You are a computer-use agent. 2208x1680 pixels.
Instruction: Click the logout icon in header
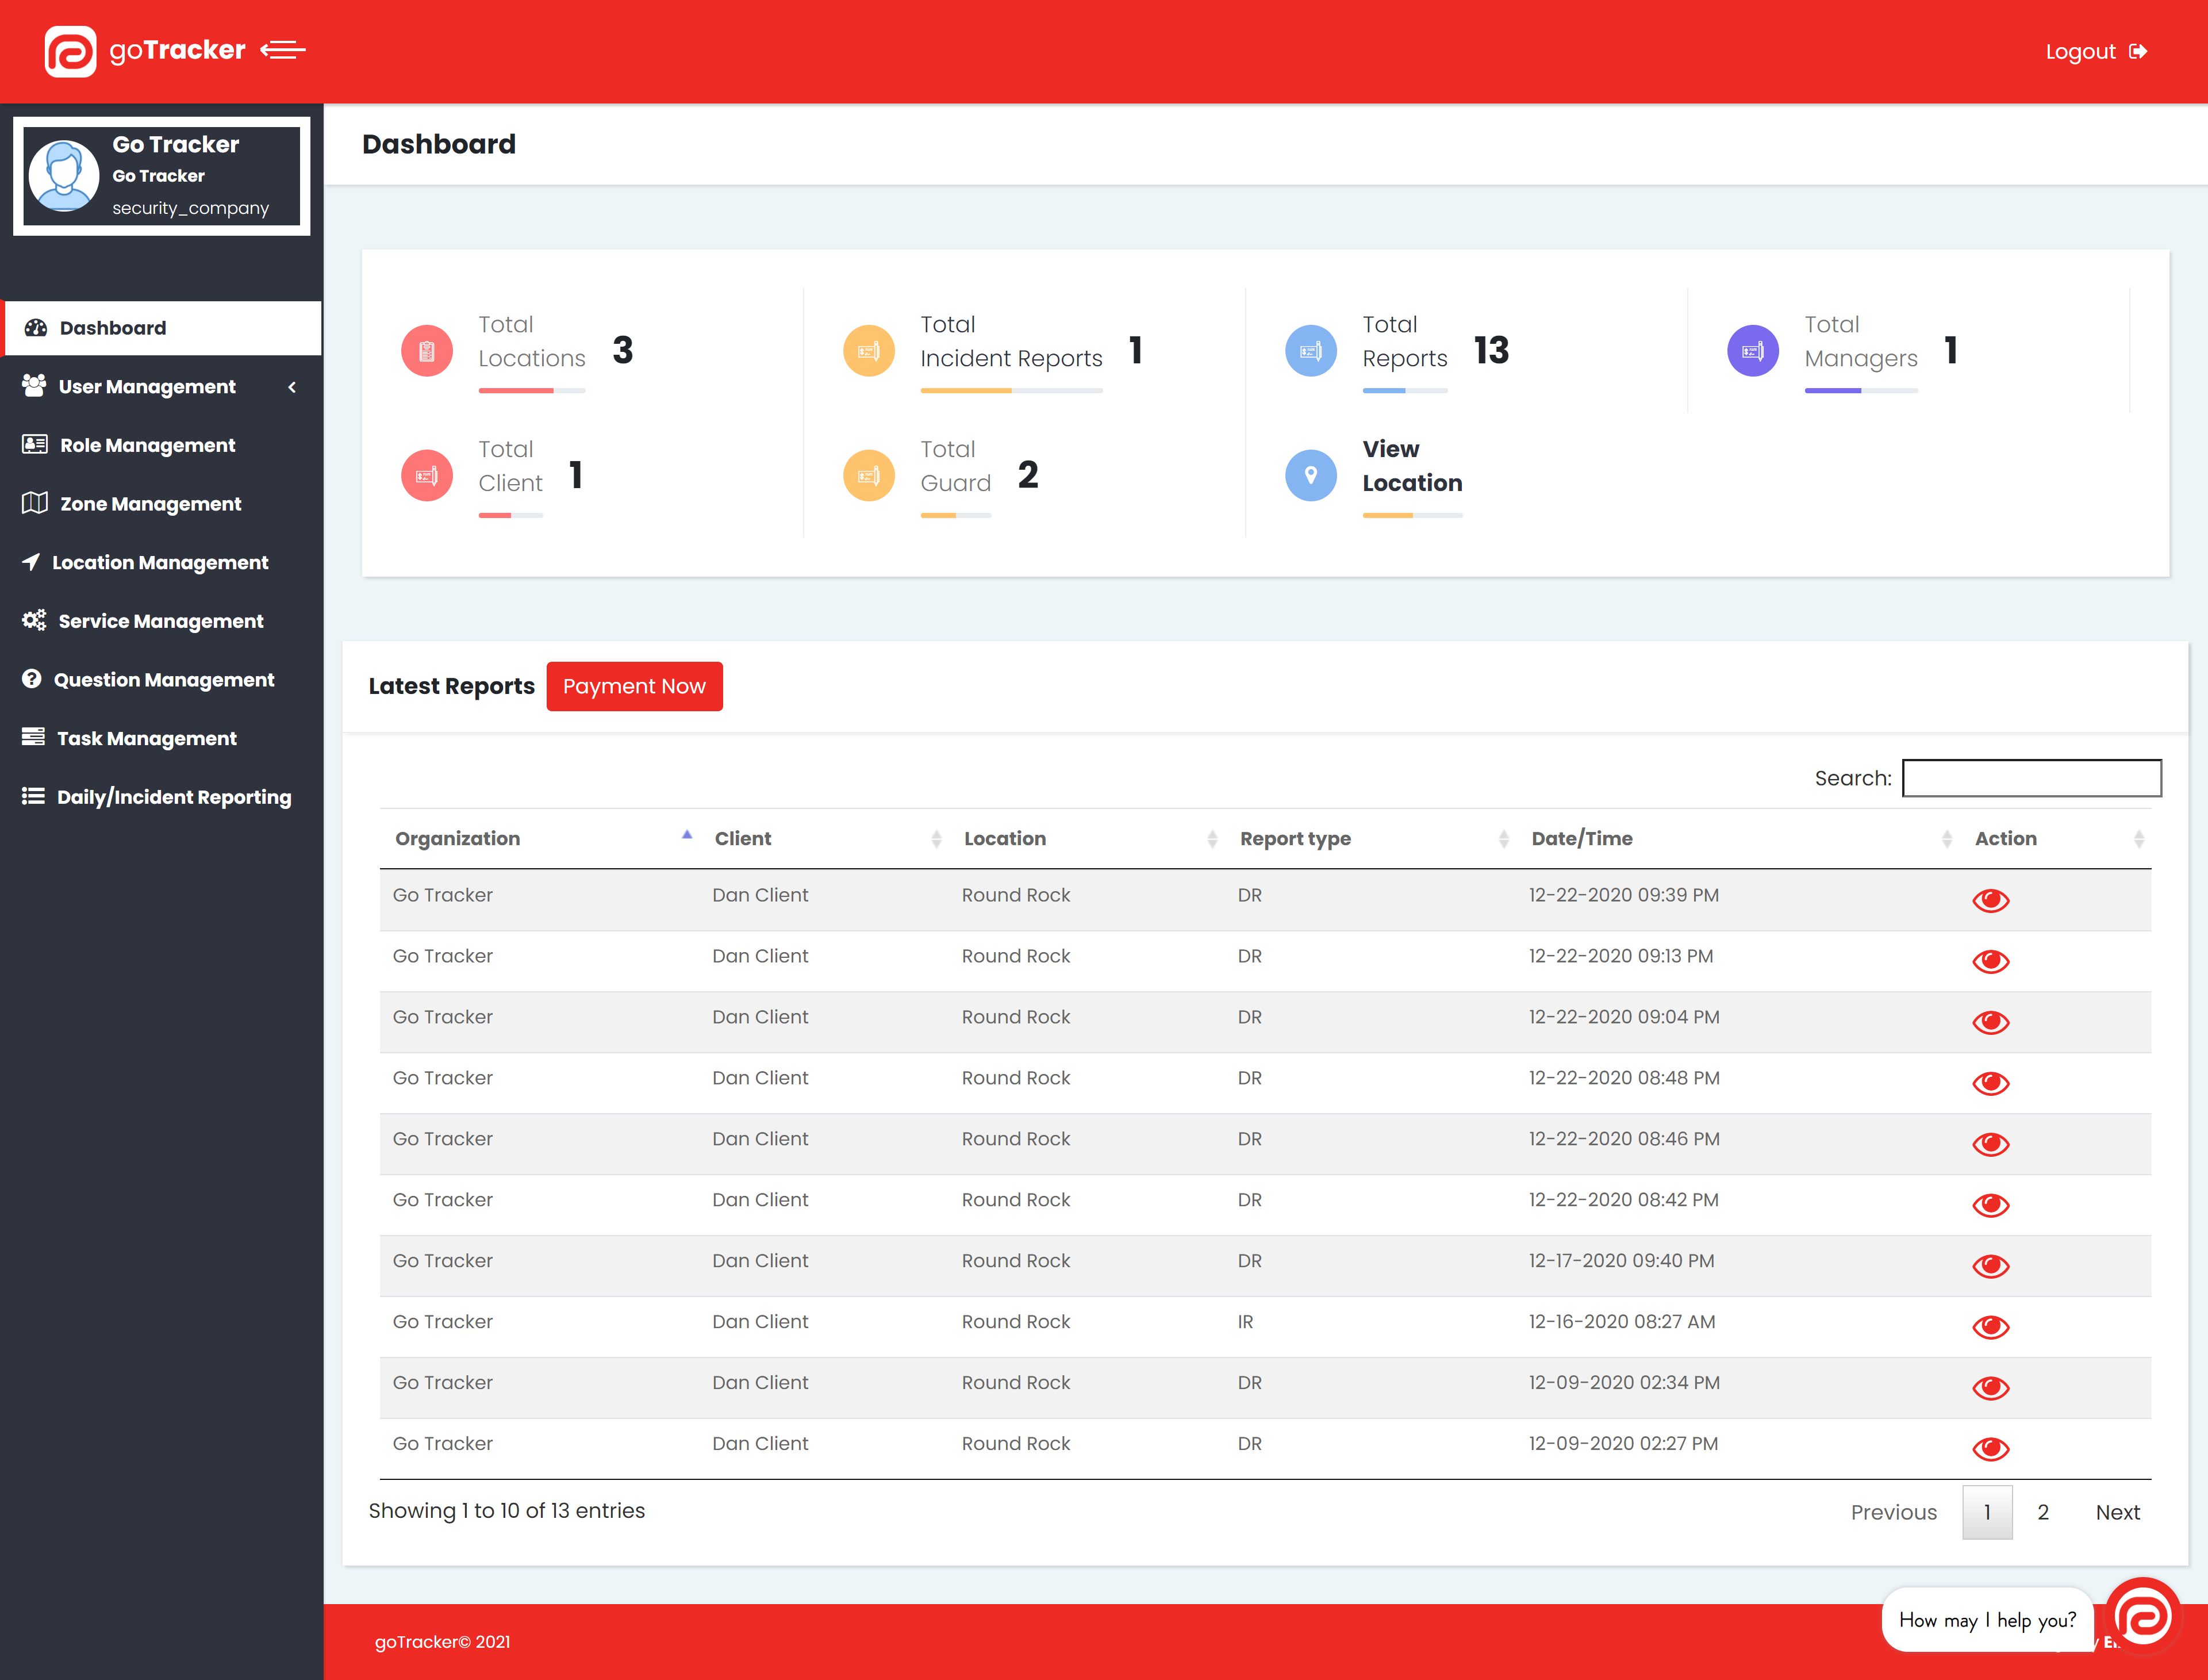point(2138,51)
